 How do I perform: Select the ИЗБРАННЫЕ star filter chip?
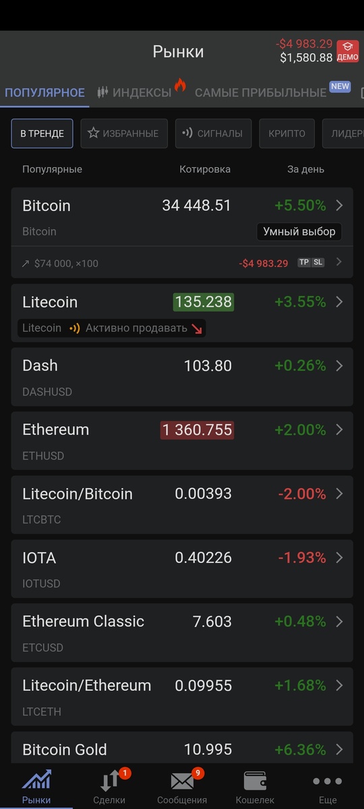[123, 133]
